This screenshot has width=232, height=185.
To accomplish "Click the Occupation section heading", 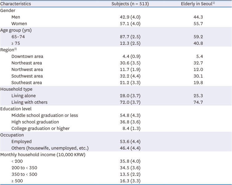I will (x=12, y=135).
